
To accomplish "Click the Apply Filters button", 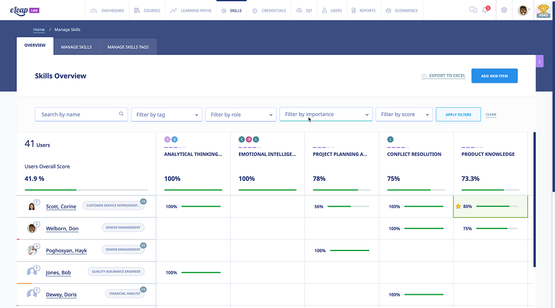I will [458, 114].
